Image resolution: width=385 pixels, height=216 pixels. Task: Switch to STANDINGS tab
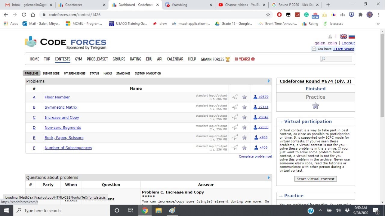point(123,73)
